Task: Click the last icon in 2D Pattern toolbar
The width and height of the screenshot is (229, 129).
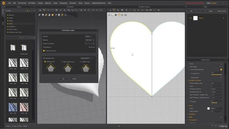Action: (x=159, y=10)
